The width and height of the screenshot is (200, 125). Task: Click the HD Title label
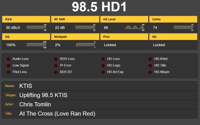point(160,65)
